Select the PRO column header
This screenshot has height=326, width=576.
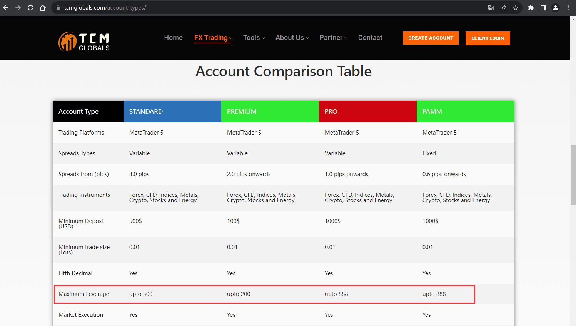pyautogui.click(x=368, y=111)
